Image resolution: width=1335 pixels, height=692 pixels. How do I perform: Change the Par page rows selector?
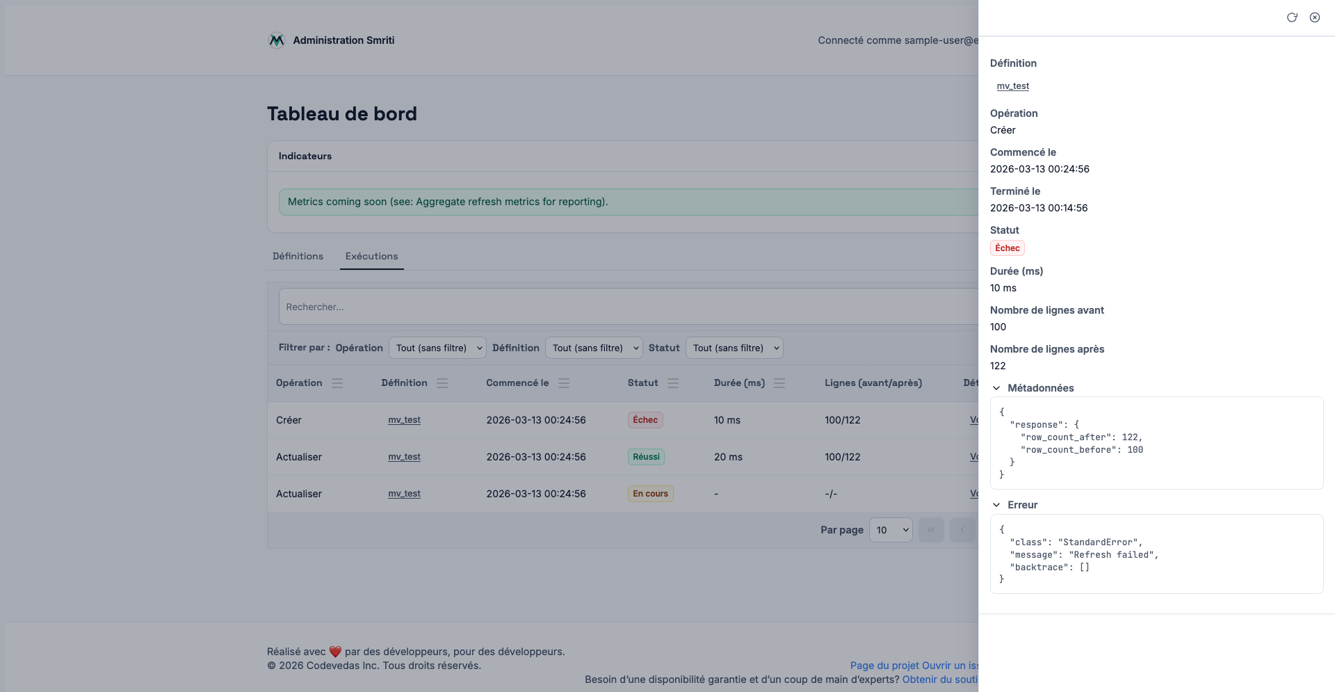[891, 530]
